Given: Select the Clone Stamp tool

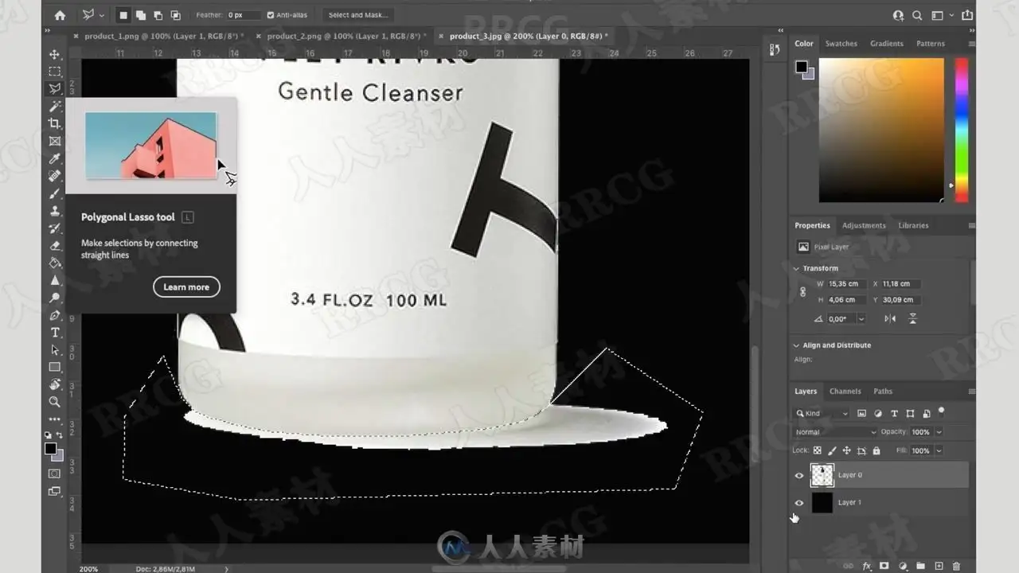Looking at the screenshot, I should [55, 211].
